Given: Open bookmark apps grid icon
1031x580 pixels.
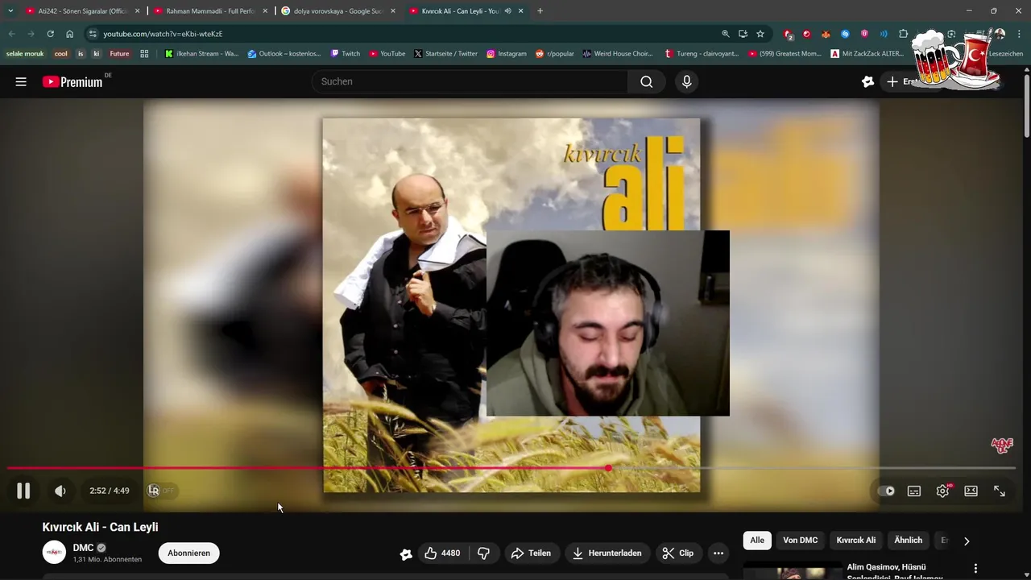Looking at the screenshot, I should click(144, 54).
